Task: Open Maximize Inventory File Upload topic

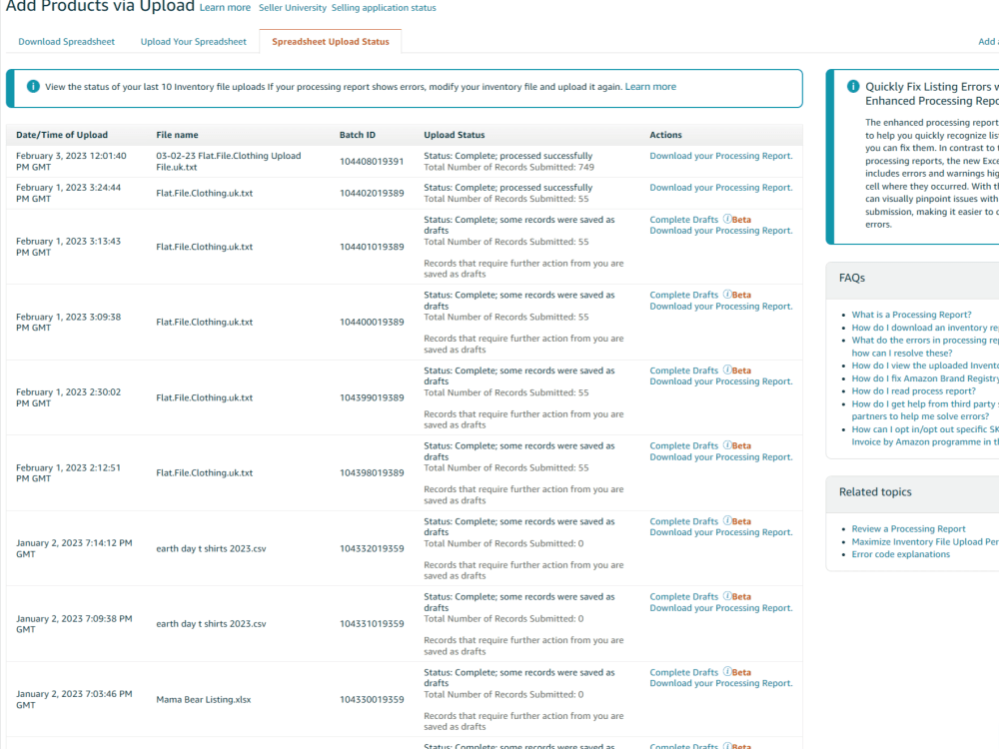Action: (925, 541)
